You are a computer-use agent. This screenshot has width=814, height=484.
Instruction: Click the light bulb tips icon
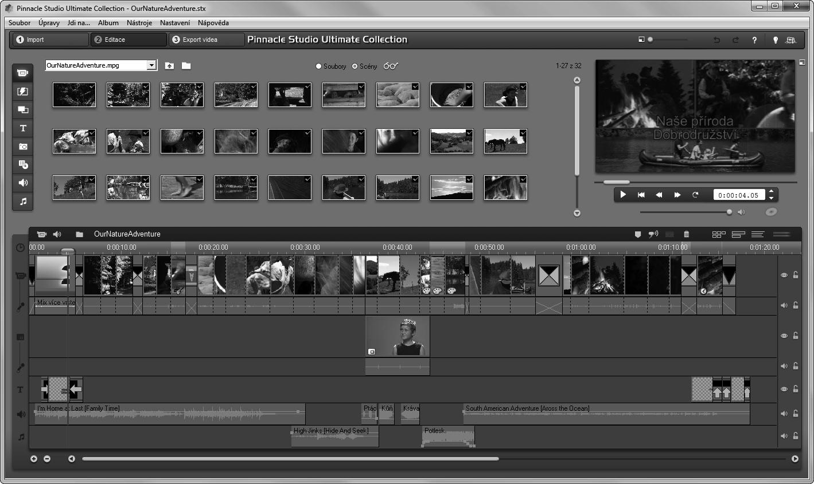tap(776, 40)
